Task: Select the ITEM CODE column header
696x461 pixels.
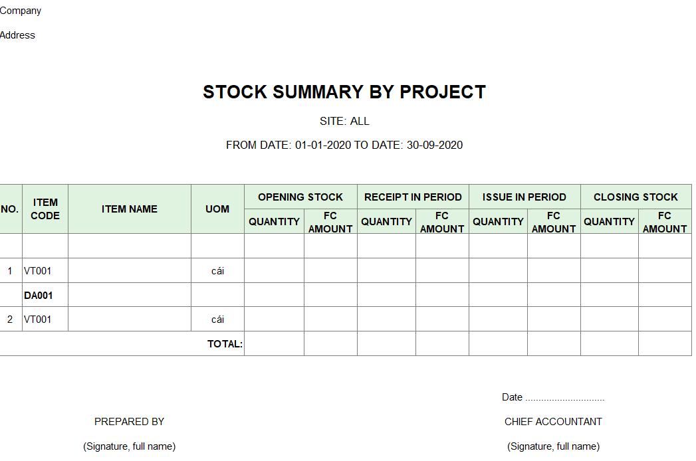Action: (45, 209)
